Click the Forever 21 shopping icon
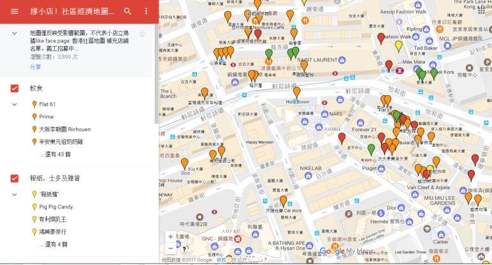The height and width of the screenshot is (265, 492). coord(360,123)
